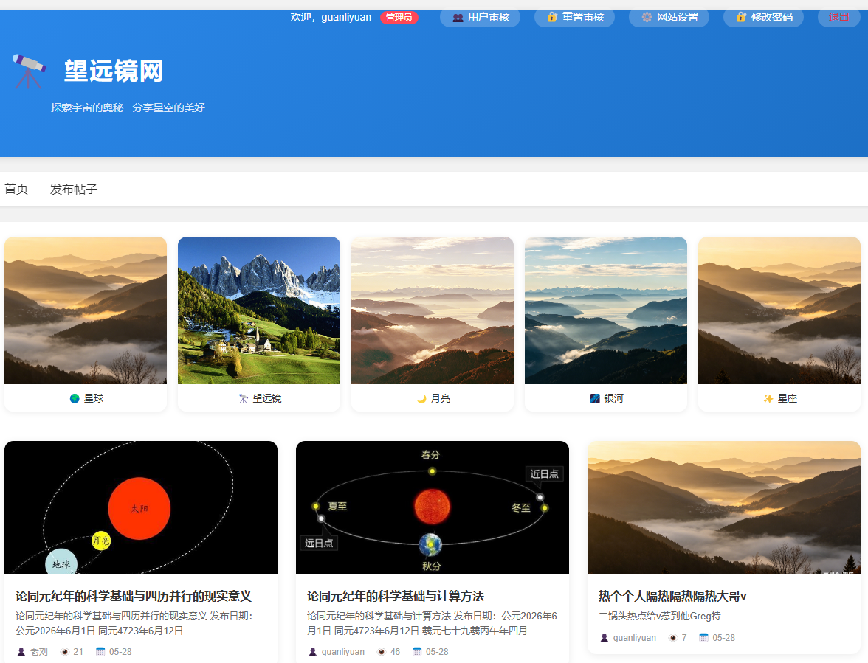Viewport: 868px width, 663px height.
Task: Click calendar icon in 热个个人 post card
Action: tap(703, 638)
